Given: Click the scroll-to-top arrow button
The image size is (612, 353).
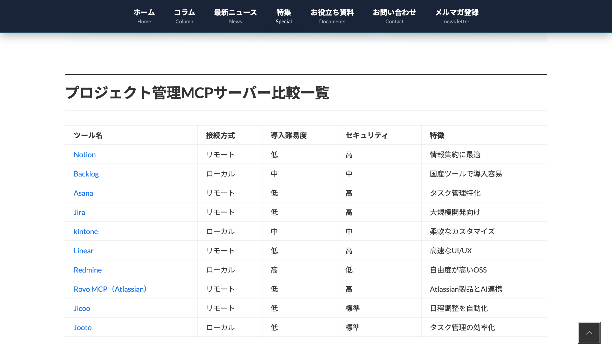Looking at the screenshot, I should coord(589,333).
